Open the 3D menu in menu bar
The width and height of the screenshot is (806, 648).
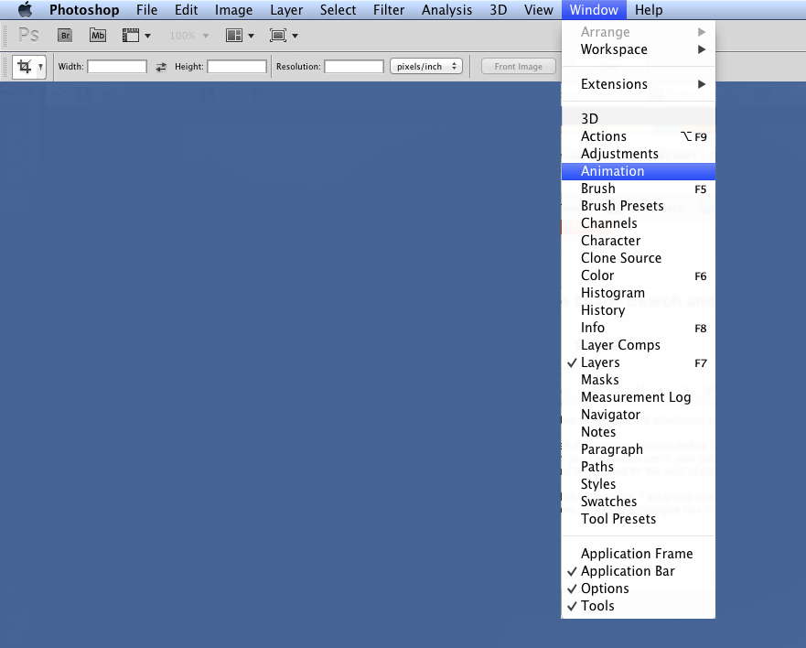(x=498, y=10)
